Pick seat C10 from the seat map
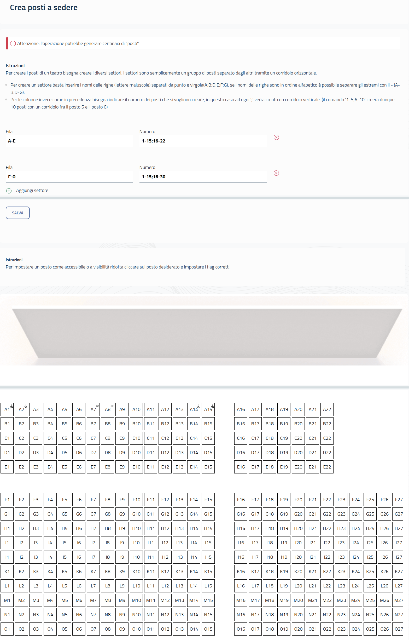This screenshot has width=409, height=640. [x=136, y=438]
